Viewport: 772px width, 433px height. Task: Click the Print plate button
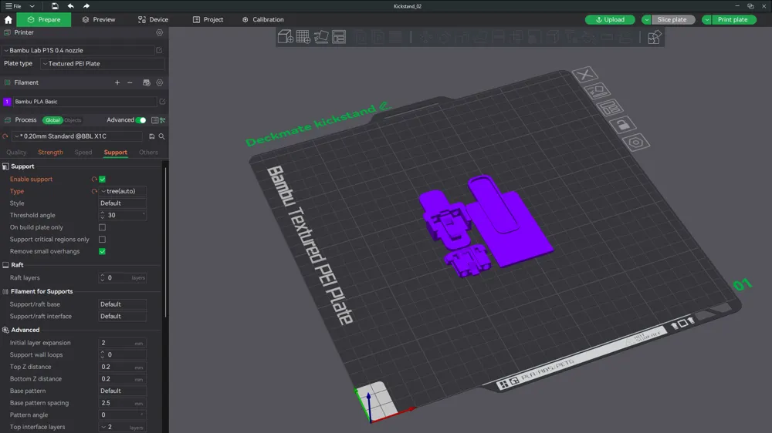732,20
